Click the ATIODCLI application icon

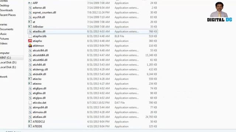30,121
